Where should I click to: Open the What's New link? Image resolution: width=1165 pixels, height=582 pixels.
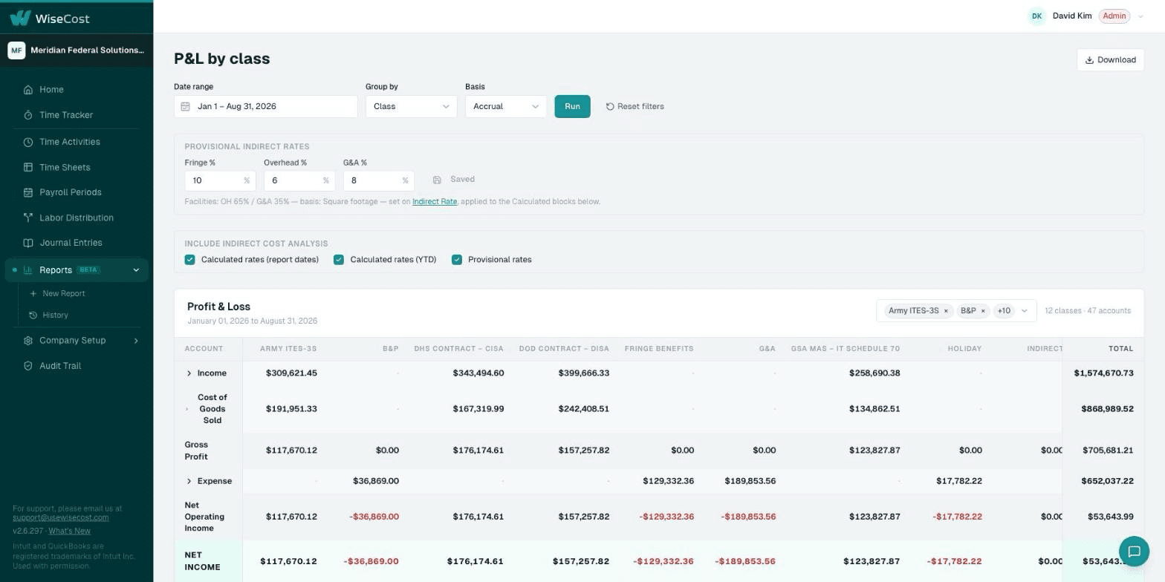(69, 532)
